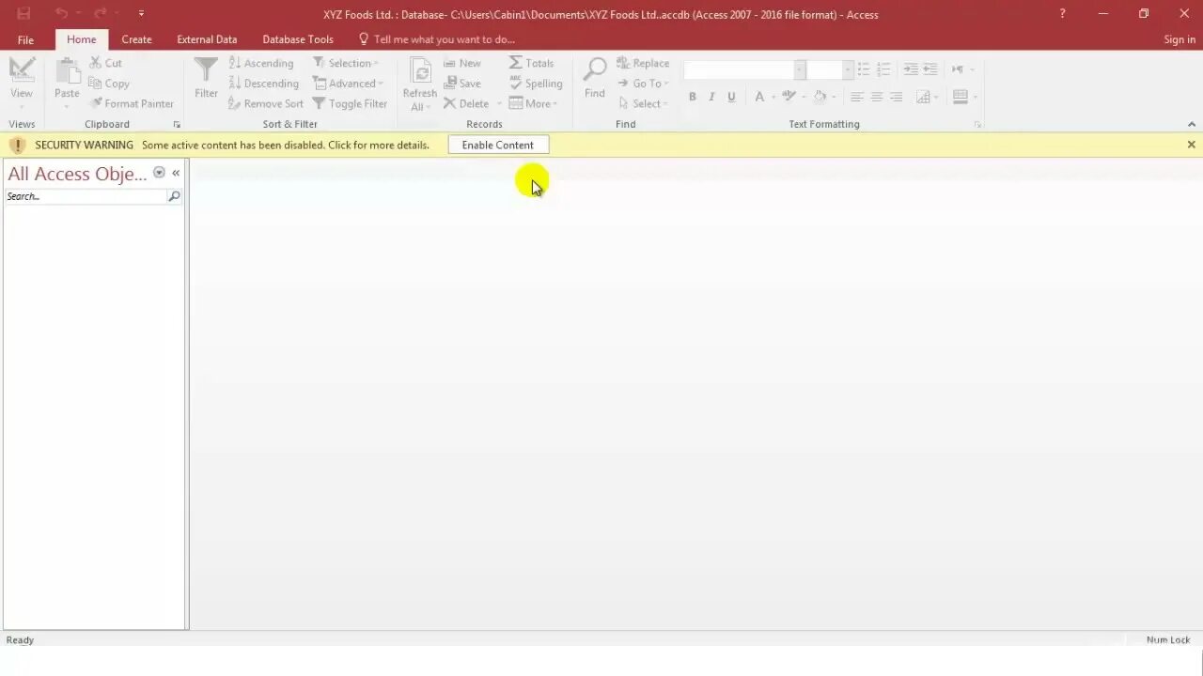
Task: Collapse the navigation pane with shutter button
Action: tap(176, 173)
